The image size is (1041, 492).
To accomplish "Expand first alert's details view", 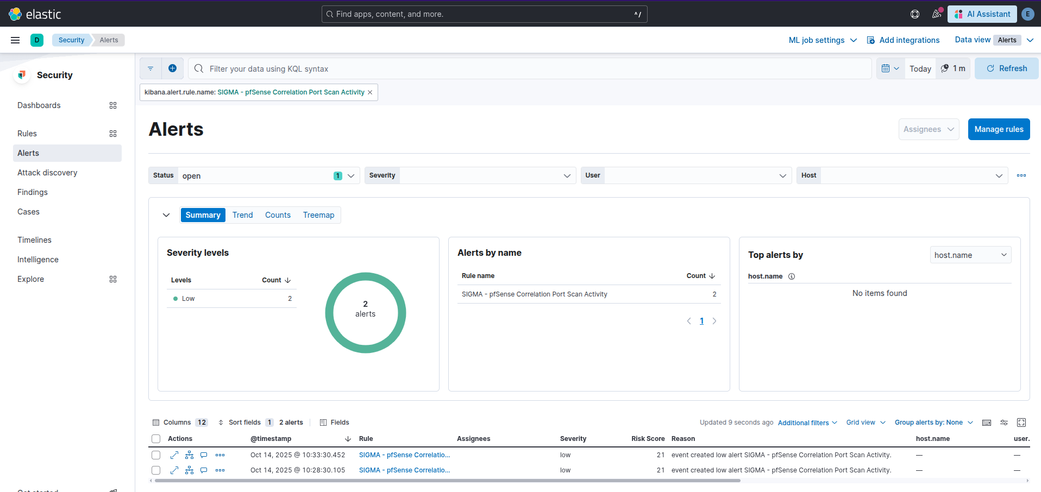I will tap(174, 455).
